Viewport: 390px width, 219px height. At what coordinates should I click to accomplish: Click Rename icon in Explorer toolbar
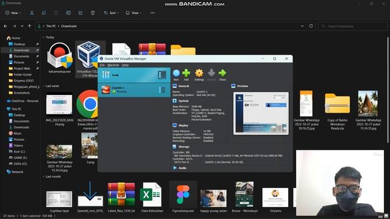[68, 13]
